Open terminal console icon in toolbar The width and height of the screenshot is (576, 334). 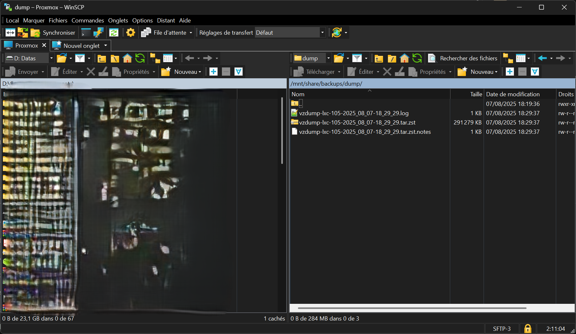(86, 33)
